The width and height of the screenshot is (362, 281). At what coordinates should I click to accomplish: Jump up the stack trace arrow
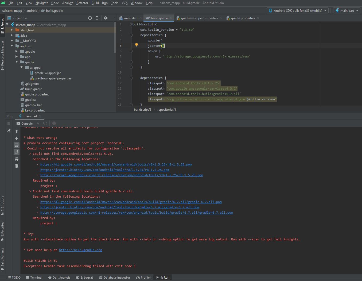[17, 131]
